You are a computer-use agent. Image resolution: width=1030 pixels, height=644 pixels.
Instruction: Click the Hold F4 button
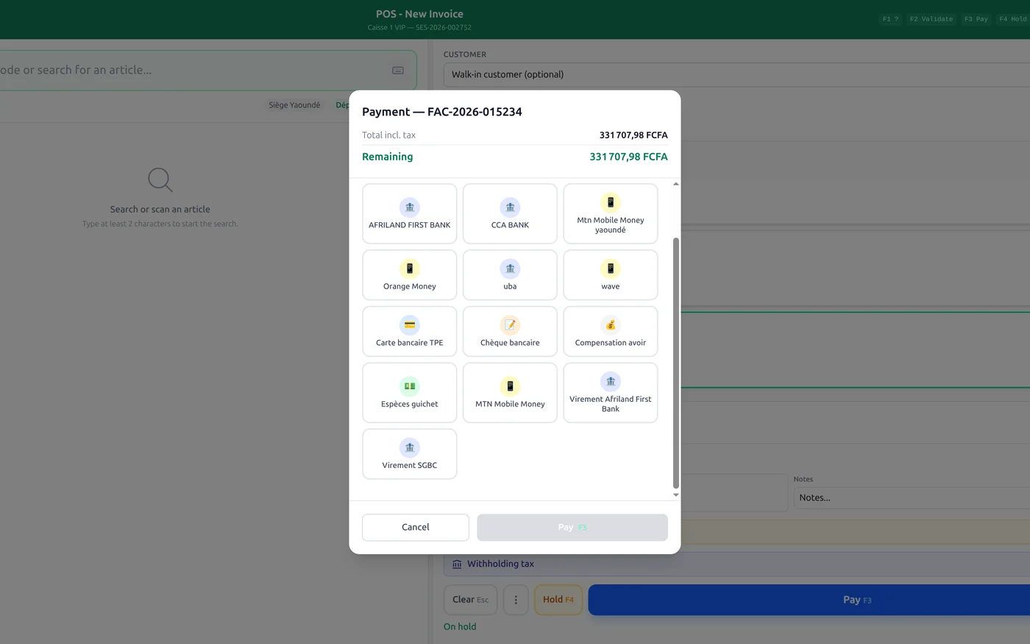558,600
